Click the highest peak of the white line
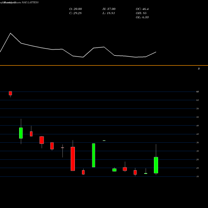Image resolution: width=208 pixels, height=208 pixels. tap(10, 33)
